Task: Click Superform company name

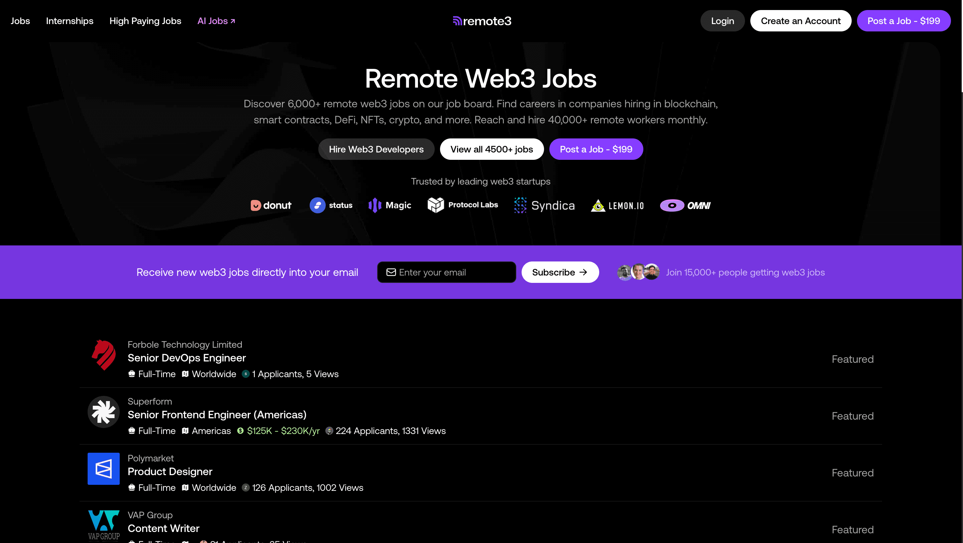Action: pyautogui.click(x=150, y=401)
